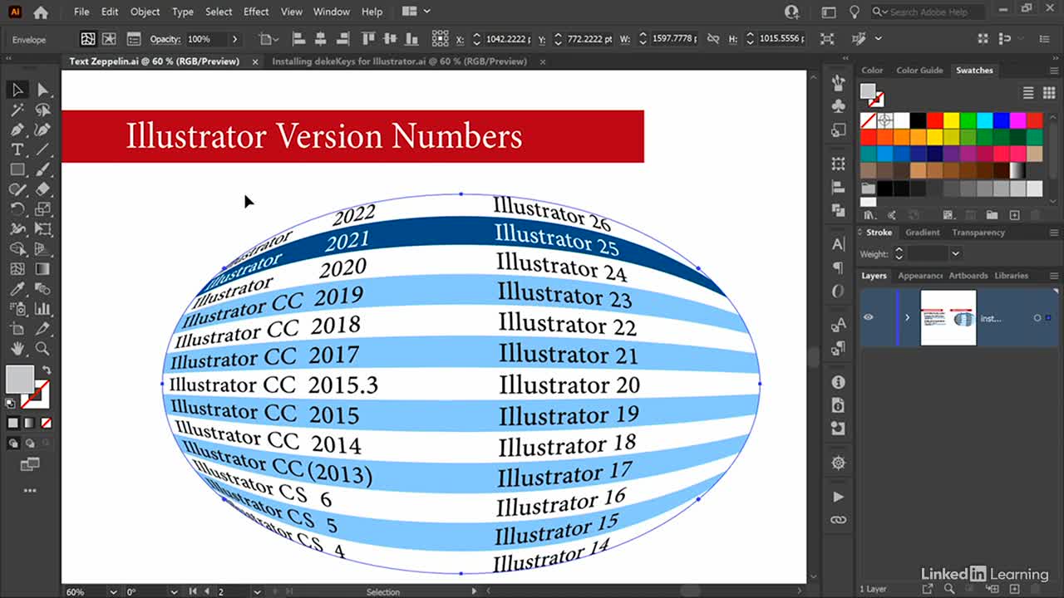The height and width of the screenshot is (598, 1064).
Task: Select the Eyedropper tool
Action: pos(17,289)
